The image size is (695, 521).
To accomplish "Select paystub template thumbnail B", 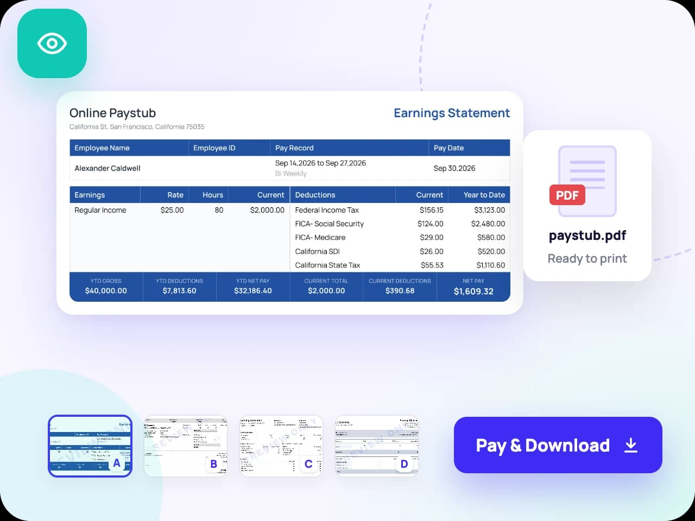I will click(x=186, y=446).
